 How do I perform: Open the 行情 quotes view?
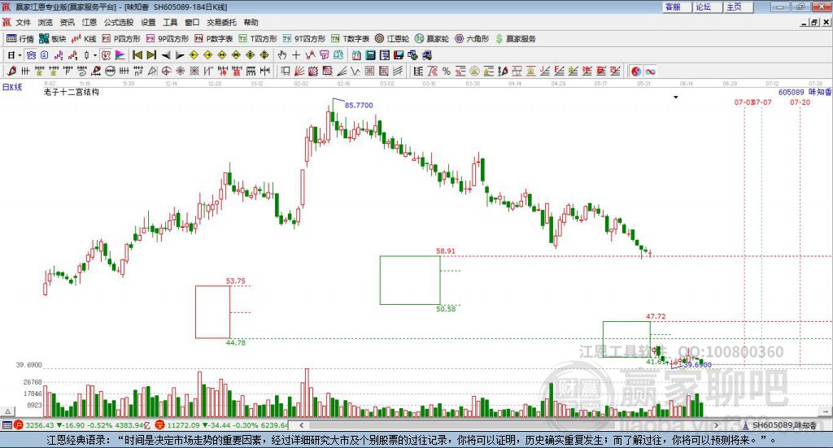(x=20, y=39)
